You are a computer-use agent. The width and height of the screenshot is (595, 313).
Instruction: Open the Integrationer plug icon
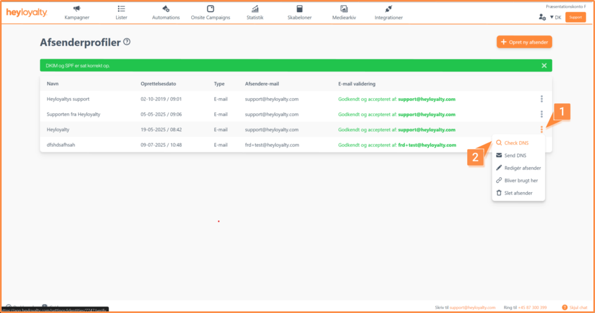388,9
